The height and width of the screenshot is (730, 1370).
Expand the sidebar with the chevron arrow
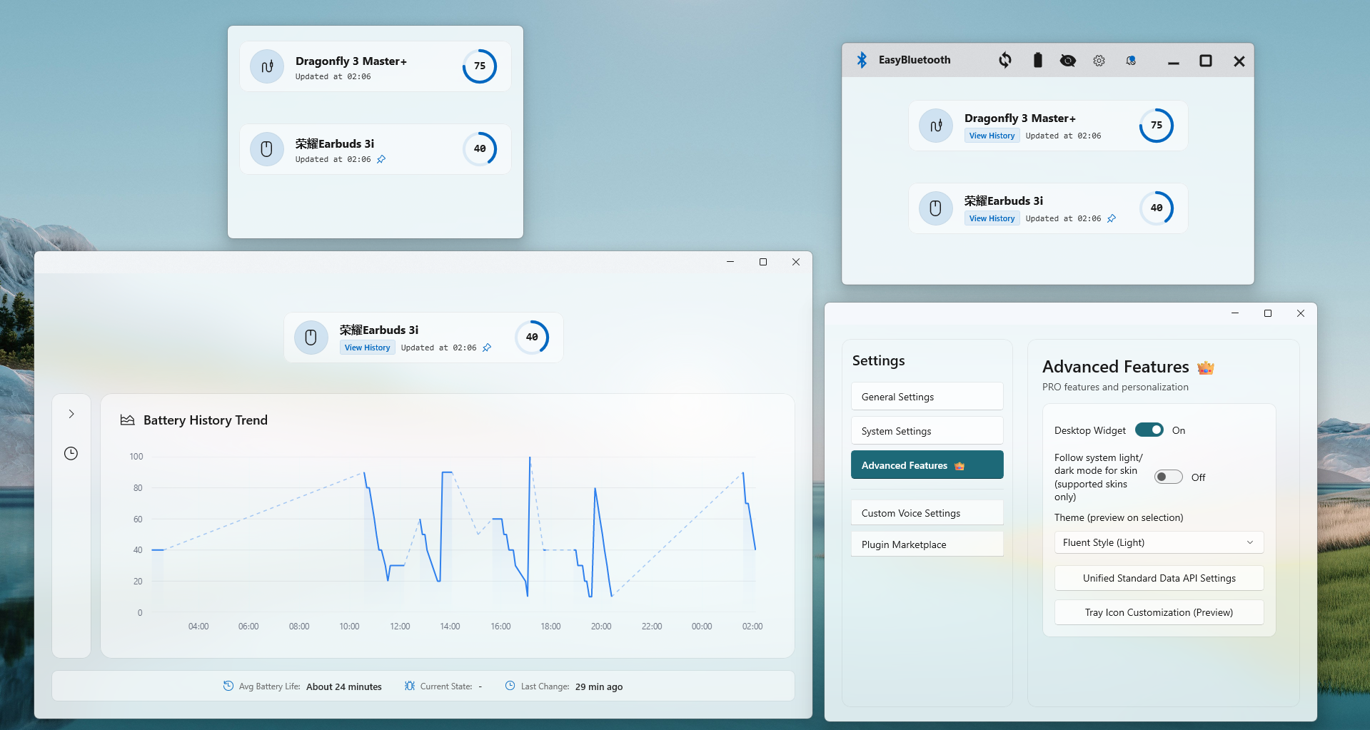pos(71,414)
